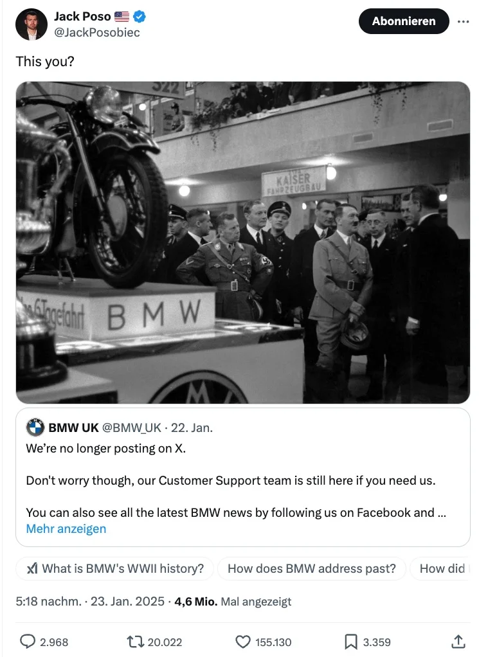This screenshot has height=657, width=479.
Task: Bookmark the post with the bookmark icon
Action: (351, 642)
